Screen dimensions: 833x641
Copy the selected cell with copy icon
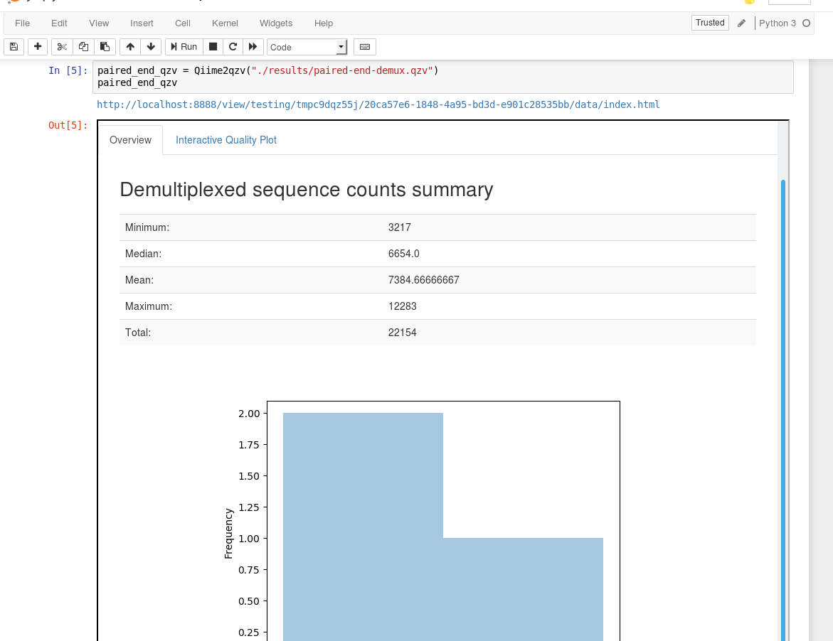point(83,46)
